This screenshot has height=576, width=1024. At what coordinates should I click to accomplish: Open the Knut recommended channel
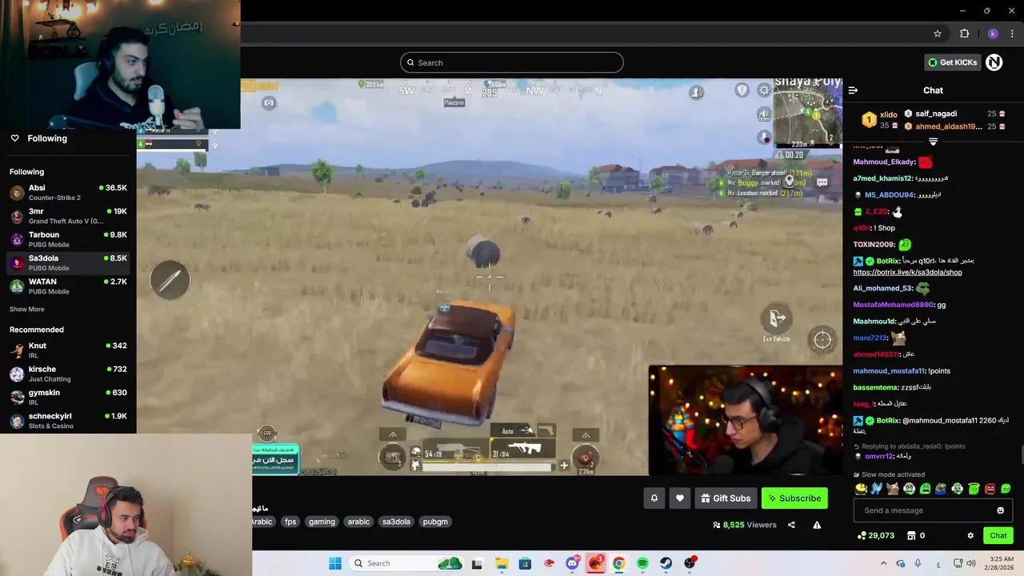click(x=68, y=350)
